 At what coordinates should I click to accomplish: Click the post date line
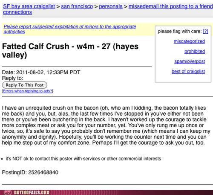pyautogui.click(x=41, y=72)
